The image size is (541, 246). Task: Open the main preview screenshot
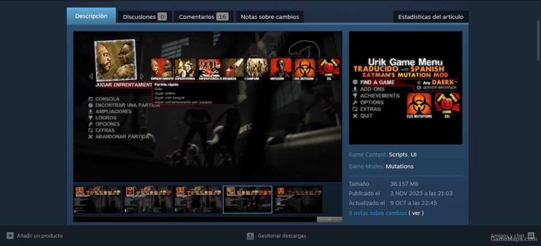[x=208, y=107]
